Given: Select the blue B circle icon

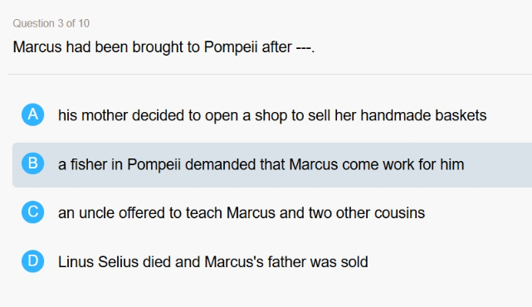Looking at the screenshot, I should pyautogui.click(x=33, y=163).
